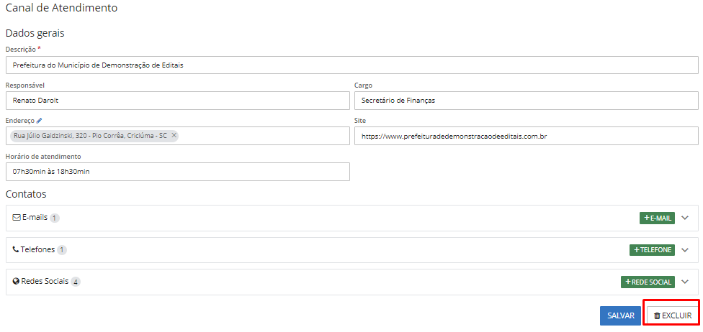Click into the Descrição text field
Image resolution: width=703 pixels, height=332 pixels.
click(x=351, y=65)
